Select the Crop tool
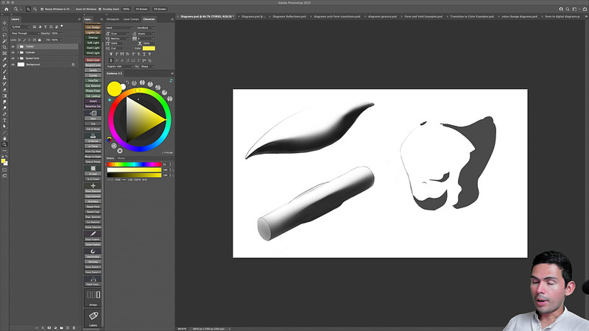The image size is (589, 331). (4, 47)
